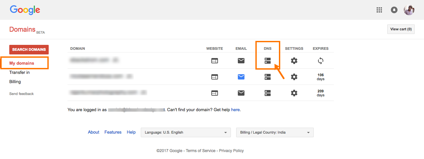
Task: Click the EMAIL column header
Action: pyautogui.click(x=241, y=48)
